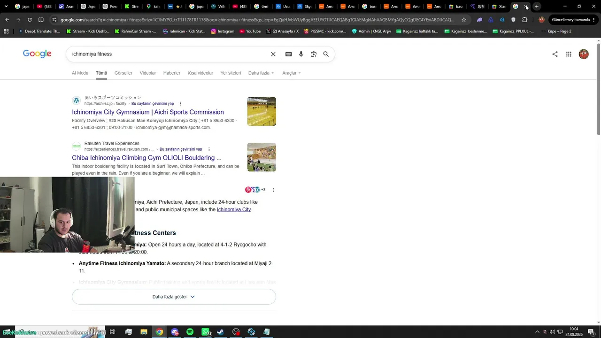Open the Google account profile avatar

click(584, 54)
